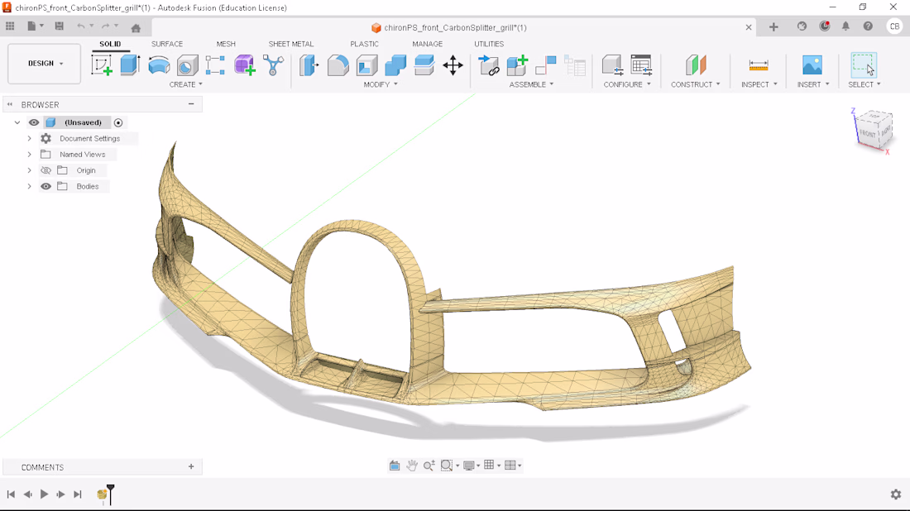Activate the Unsaved component radio button
The width and height of the screenshot is (910, 511).
point(118,122)
